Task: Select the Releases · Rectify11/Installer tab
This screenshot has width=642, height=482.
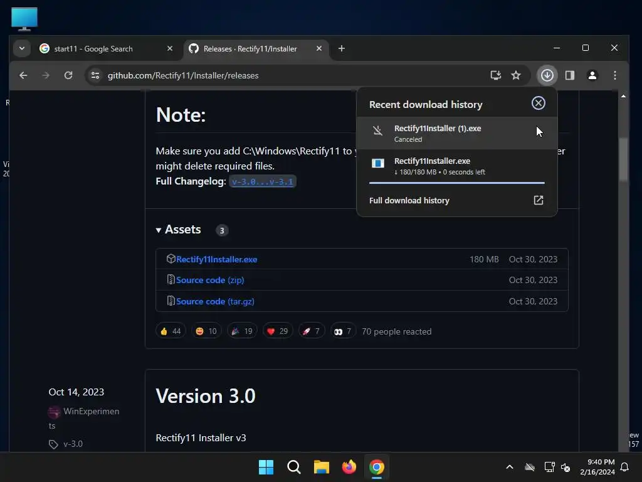Action: coord(250,49)
